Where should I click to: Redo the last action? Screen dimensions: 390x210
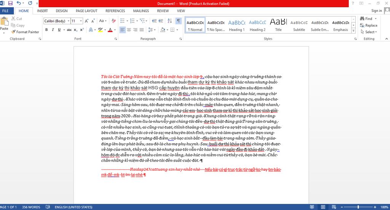coord(30,3)
